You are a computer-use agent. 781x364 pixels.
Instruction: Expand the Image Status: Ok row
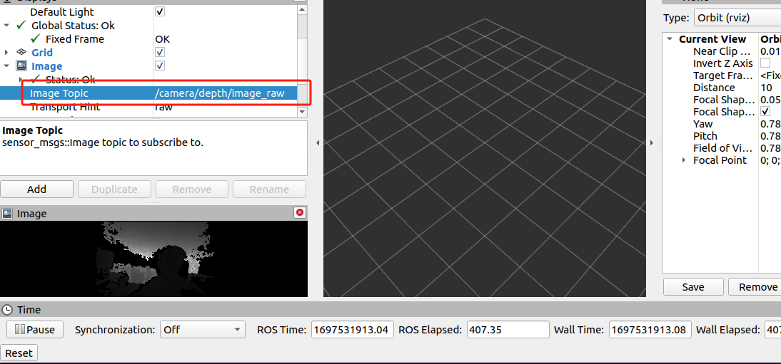point(21,79)
